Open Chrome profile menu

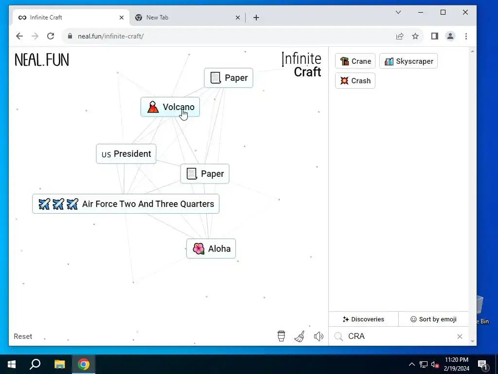[x=450, y=36]
